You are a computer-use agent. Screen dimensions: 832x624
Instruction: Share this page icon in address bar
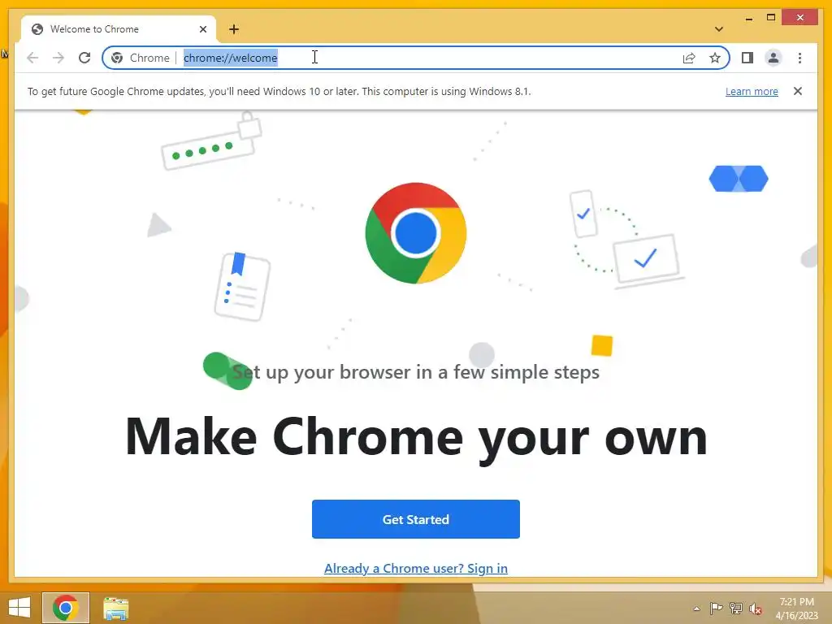pos(689,58)
